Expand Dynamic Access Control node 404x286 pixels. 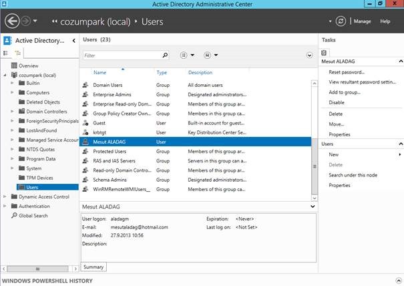(x=5, y=196)
